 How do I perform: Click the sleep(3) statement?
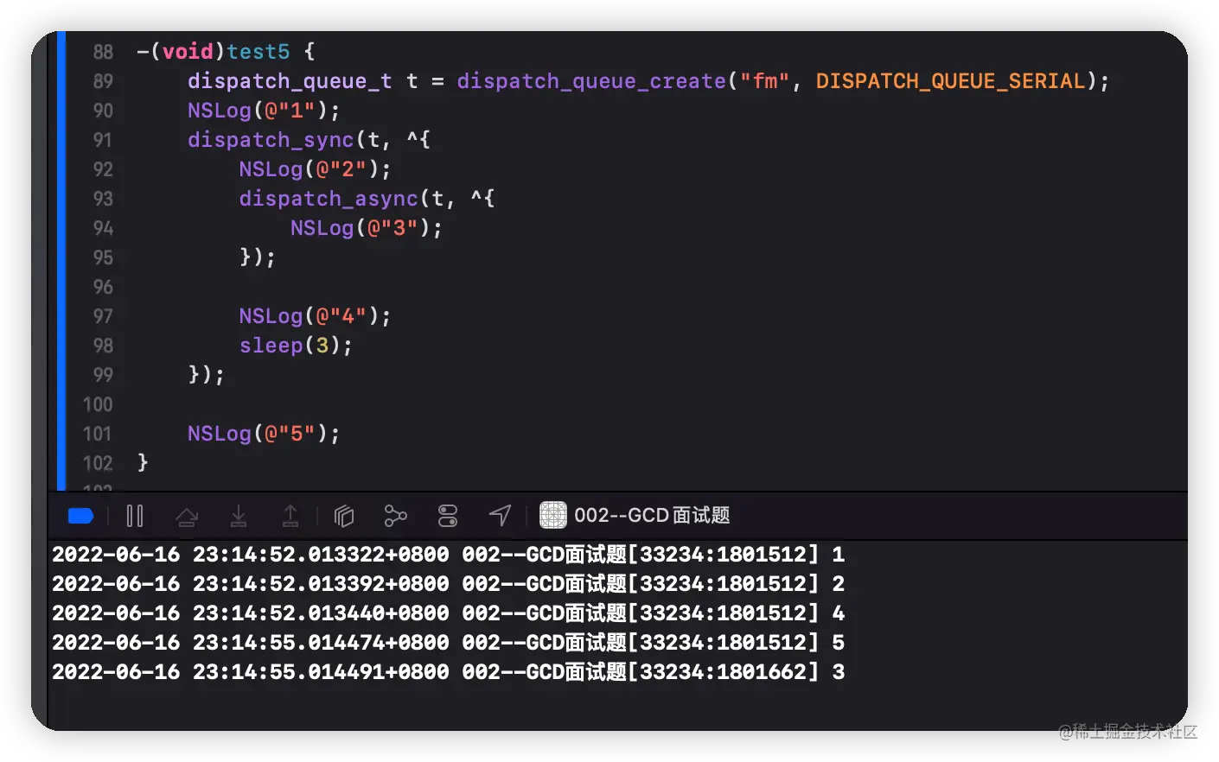click(296, 346)
